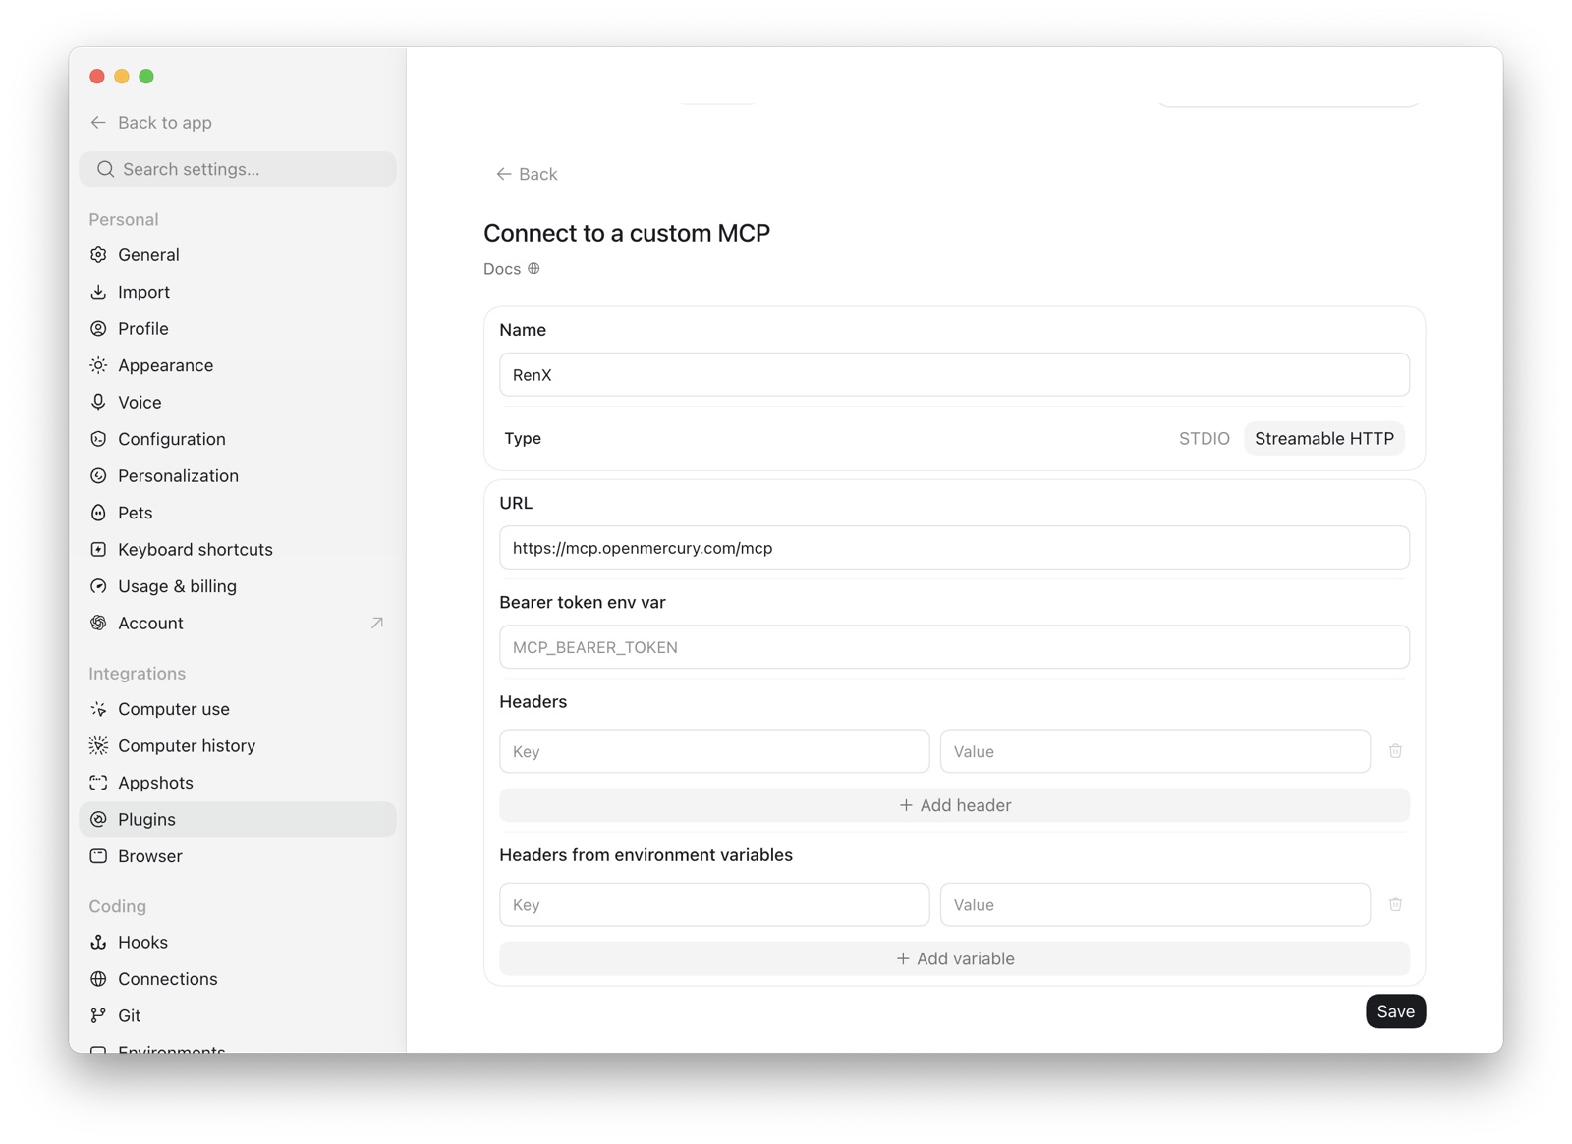Click the Personalization icon in sidebar
This screenshot has width=1572, height=1144.
point(98,476)
